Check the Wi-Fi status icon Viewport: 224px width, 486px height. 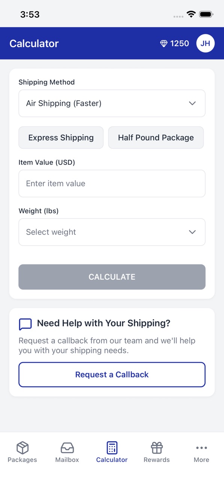(x=191, y=14)
